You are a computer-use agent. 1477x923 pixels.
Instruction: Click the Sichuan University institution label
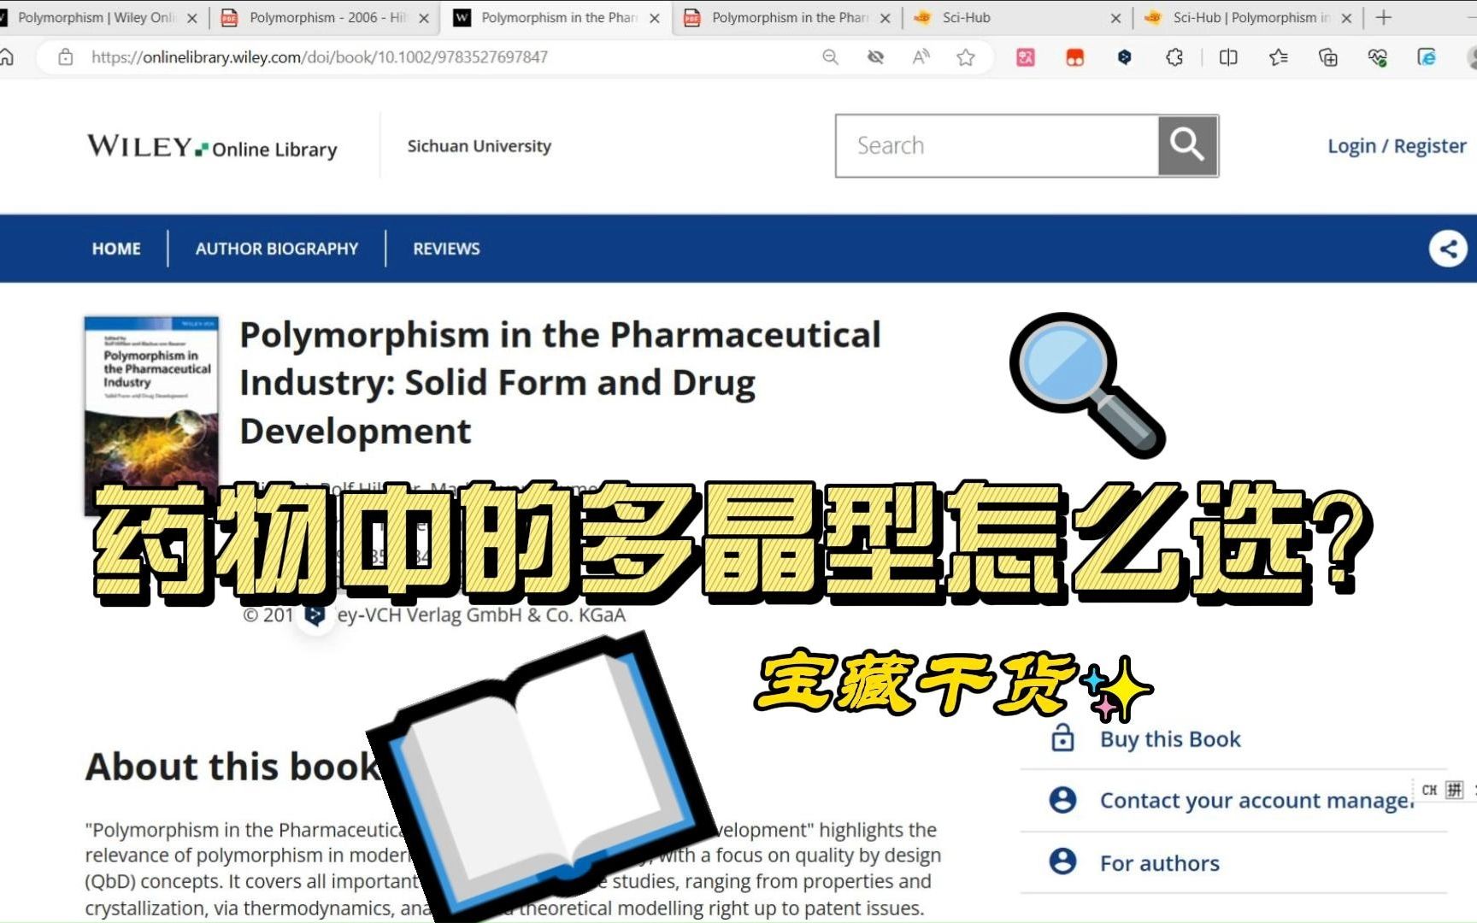(x=480, y=146)
